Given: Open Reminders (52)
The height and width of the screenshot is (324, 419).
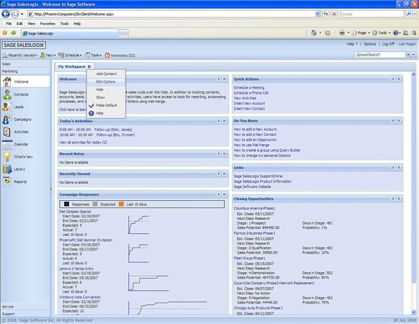Looking at the screenshot, I should [x=120, y=55].
